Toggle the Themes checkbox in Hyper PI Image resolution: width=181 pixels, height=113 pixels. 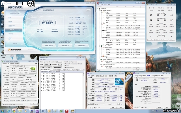click(64, 66)
